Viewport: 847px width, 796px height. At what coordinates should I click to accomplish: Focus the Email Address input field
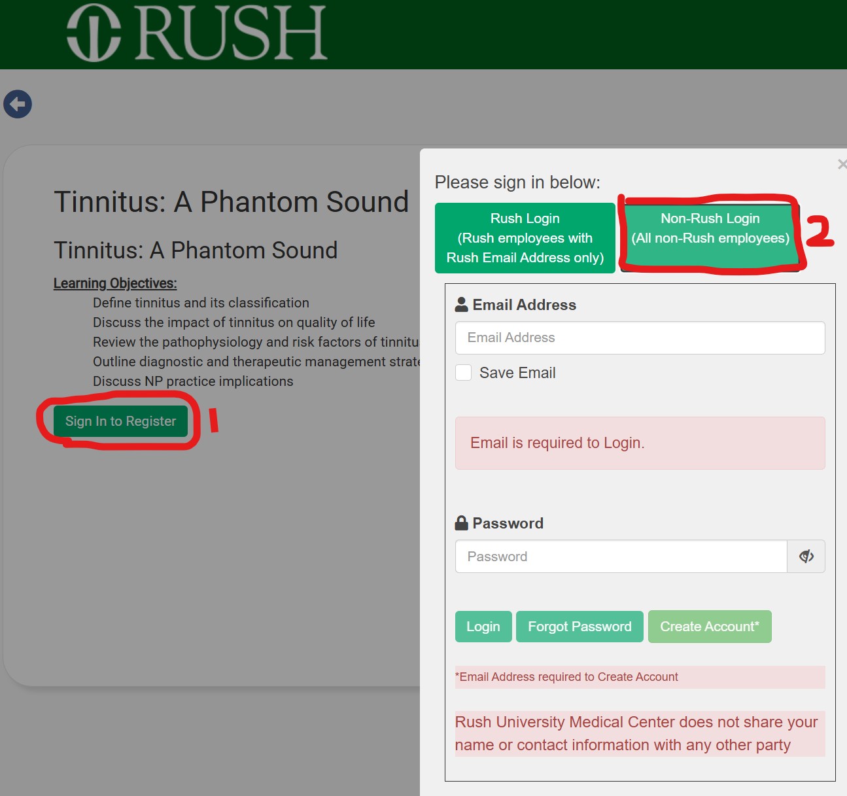coord(640,337)
